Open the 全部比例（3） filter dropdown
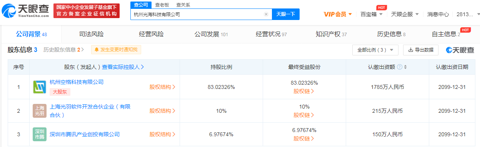The image size is (480, 147). (x=375, y=50)
